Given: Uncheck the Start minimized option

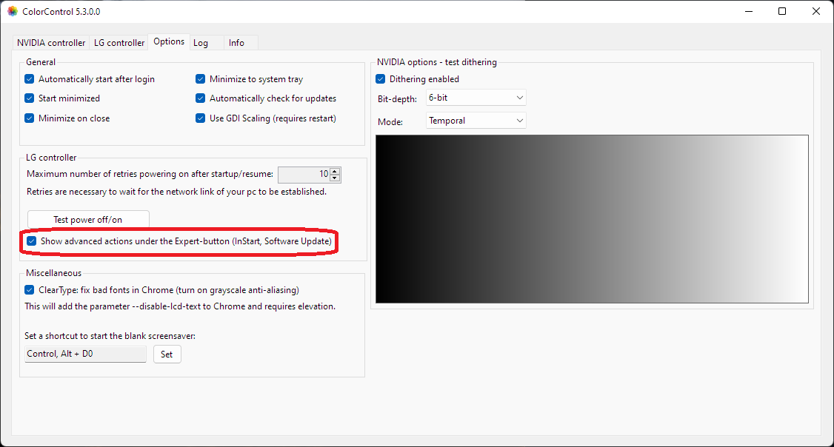Looking at the screenshot, I should click(x=29, y=98).
